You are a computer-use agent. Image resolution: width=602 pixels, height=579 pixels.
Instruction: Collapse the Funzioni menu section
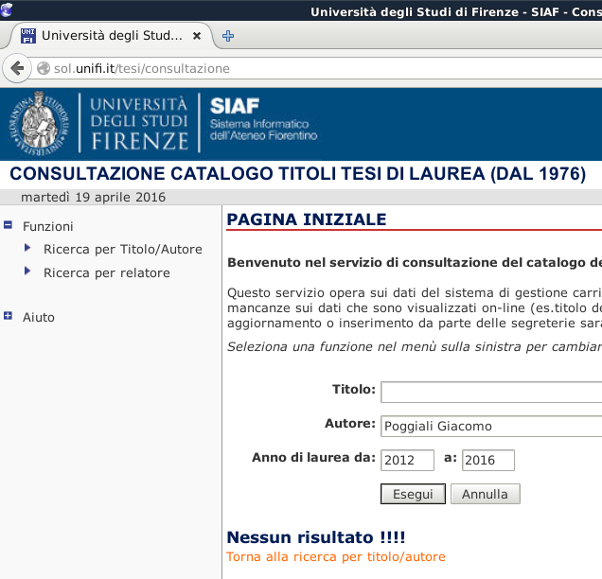point(9,226)
